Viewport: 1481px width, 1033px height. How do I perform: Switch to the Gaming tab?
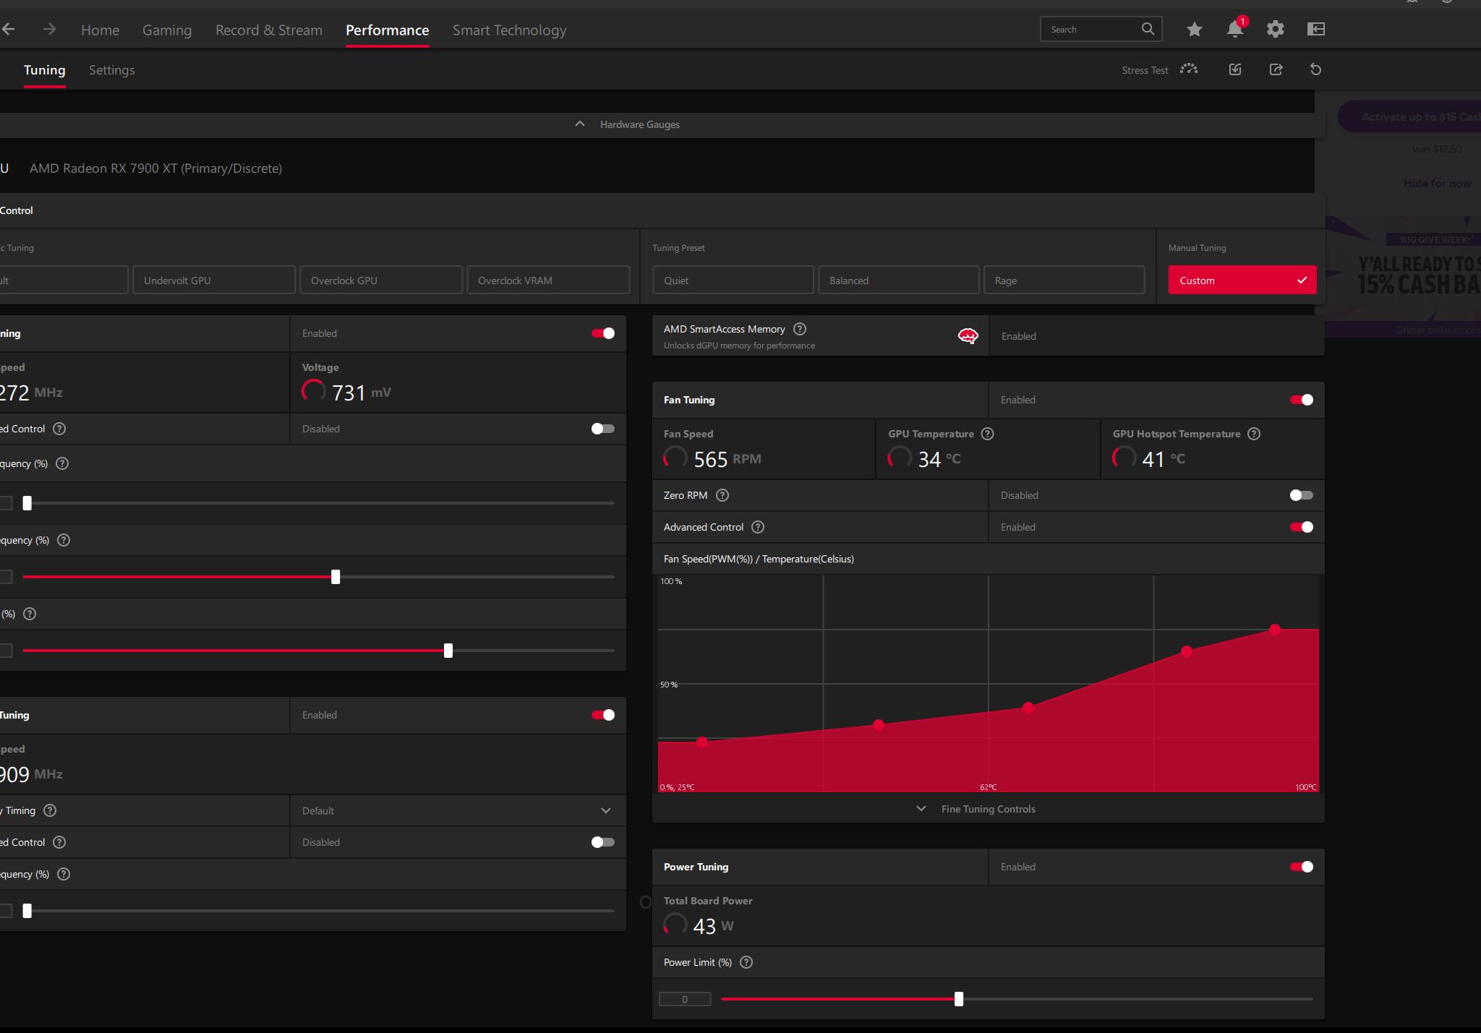click(x=167, y=30)
